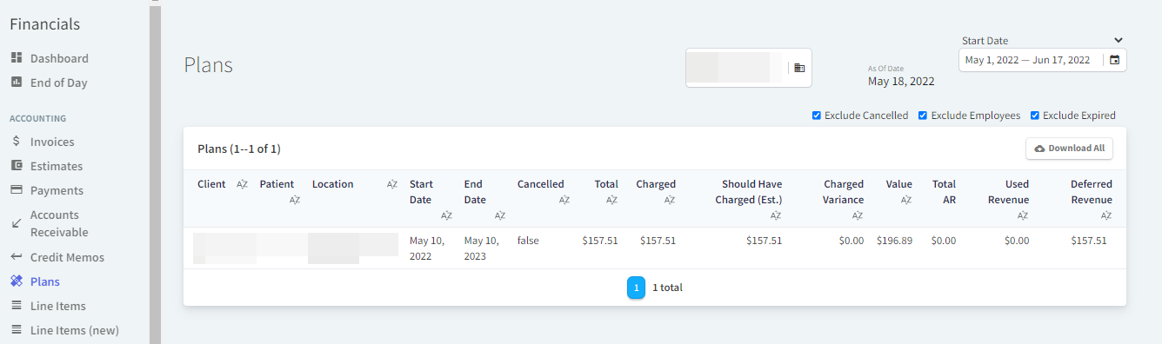Select the End of Day chart icon

click(x=16, y=83)
